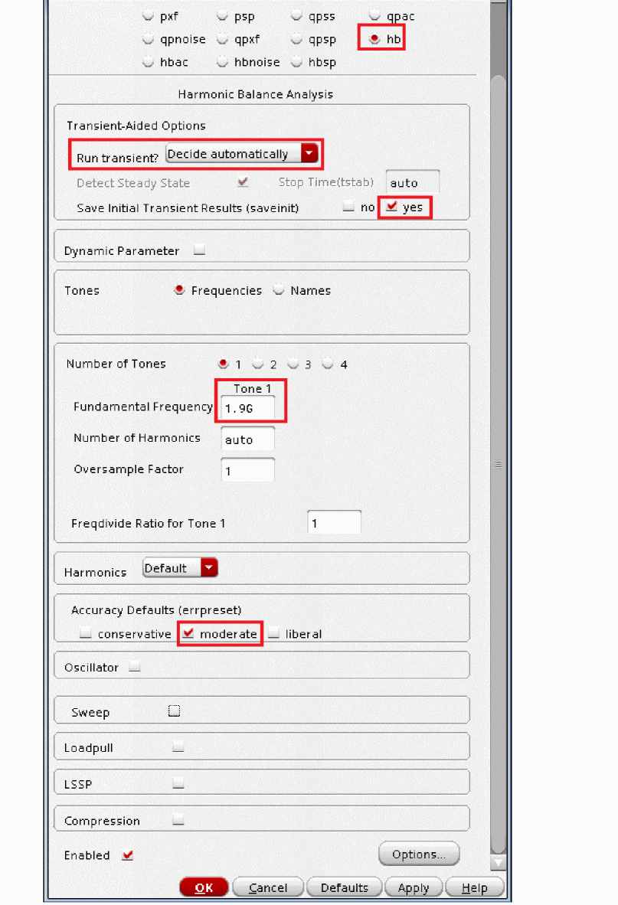
Task: Click the Stop Time tstab field
Action: [412, 182]
